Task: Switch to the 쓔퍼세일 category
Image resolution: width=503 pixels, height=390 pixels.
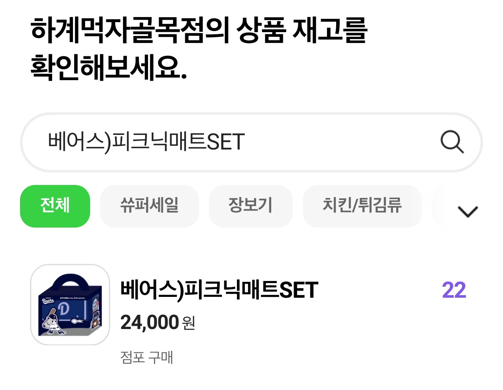Action: [149, 206]
